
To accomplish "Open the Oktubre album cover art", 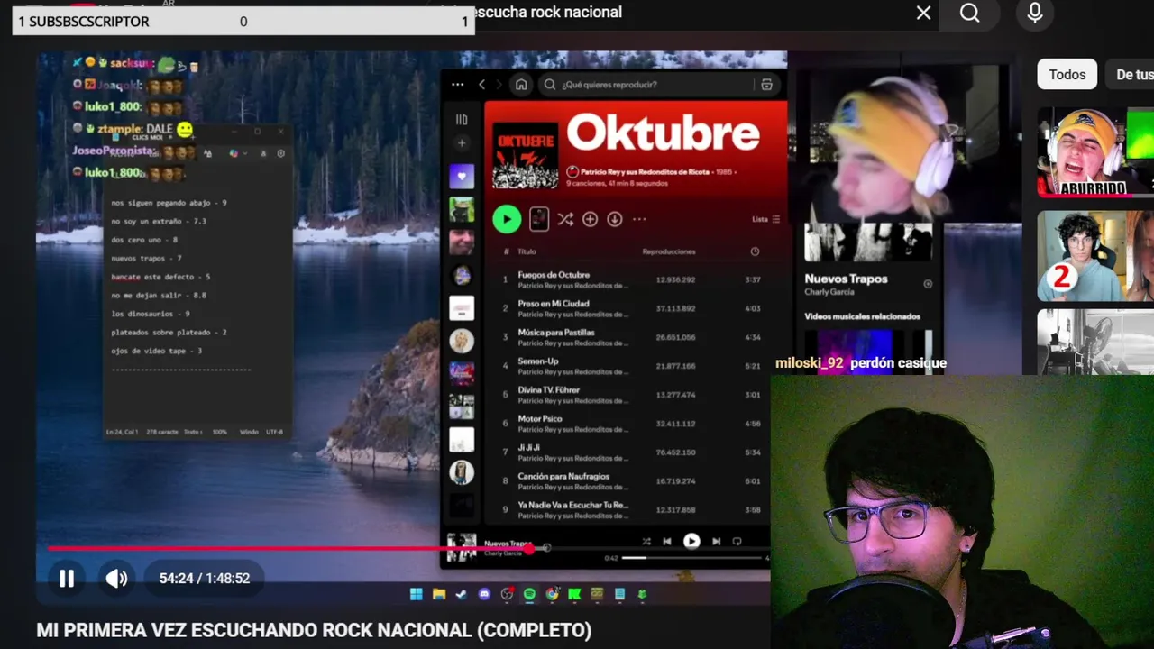I will point(525,156).
